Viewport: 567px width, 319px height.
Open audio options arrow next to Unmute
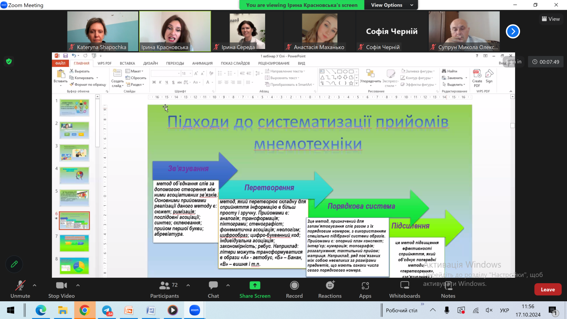(35, 285)
